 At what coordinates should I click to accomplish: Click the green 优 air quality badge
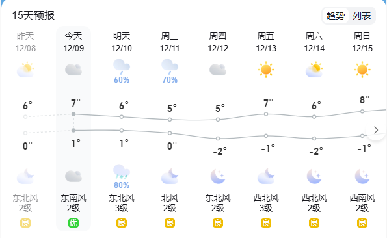[73, 223]
